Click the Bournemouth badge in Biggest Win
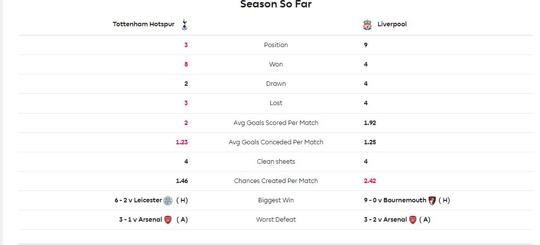This screenshot has width=540, height=245. (432, 200)
